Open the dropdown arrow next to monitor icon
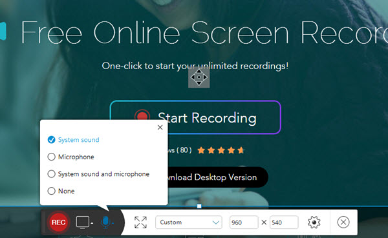 [x=92, y=223]
